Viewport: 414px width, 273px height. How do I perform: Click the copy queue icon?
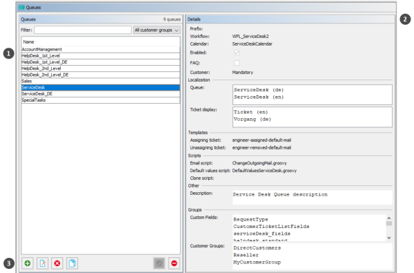coord(72,263)
